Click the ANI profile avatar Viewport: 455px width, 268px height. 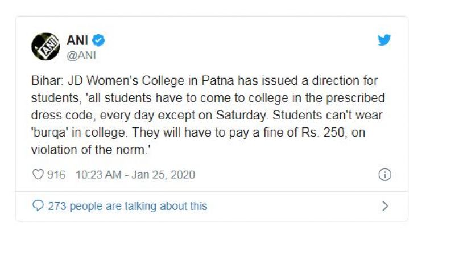tap(46, 46)
